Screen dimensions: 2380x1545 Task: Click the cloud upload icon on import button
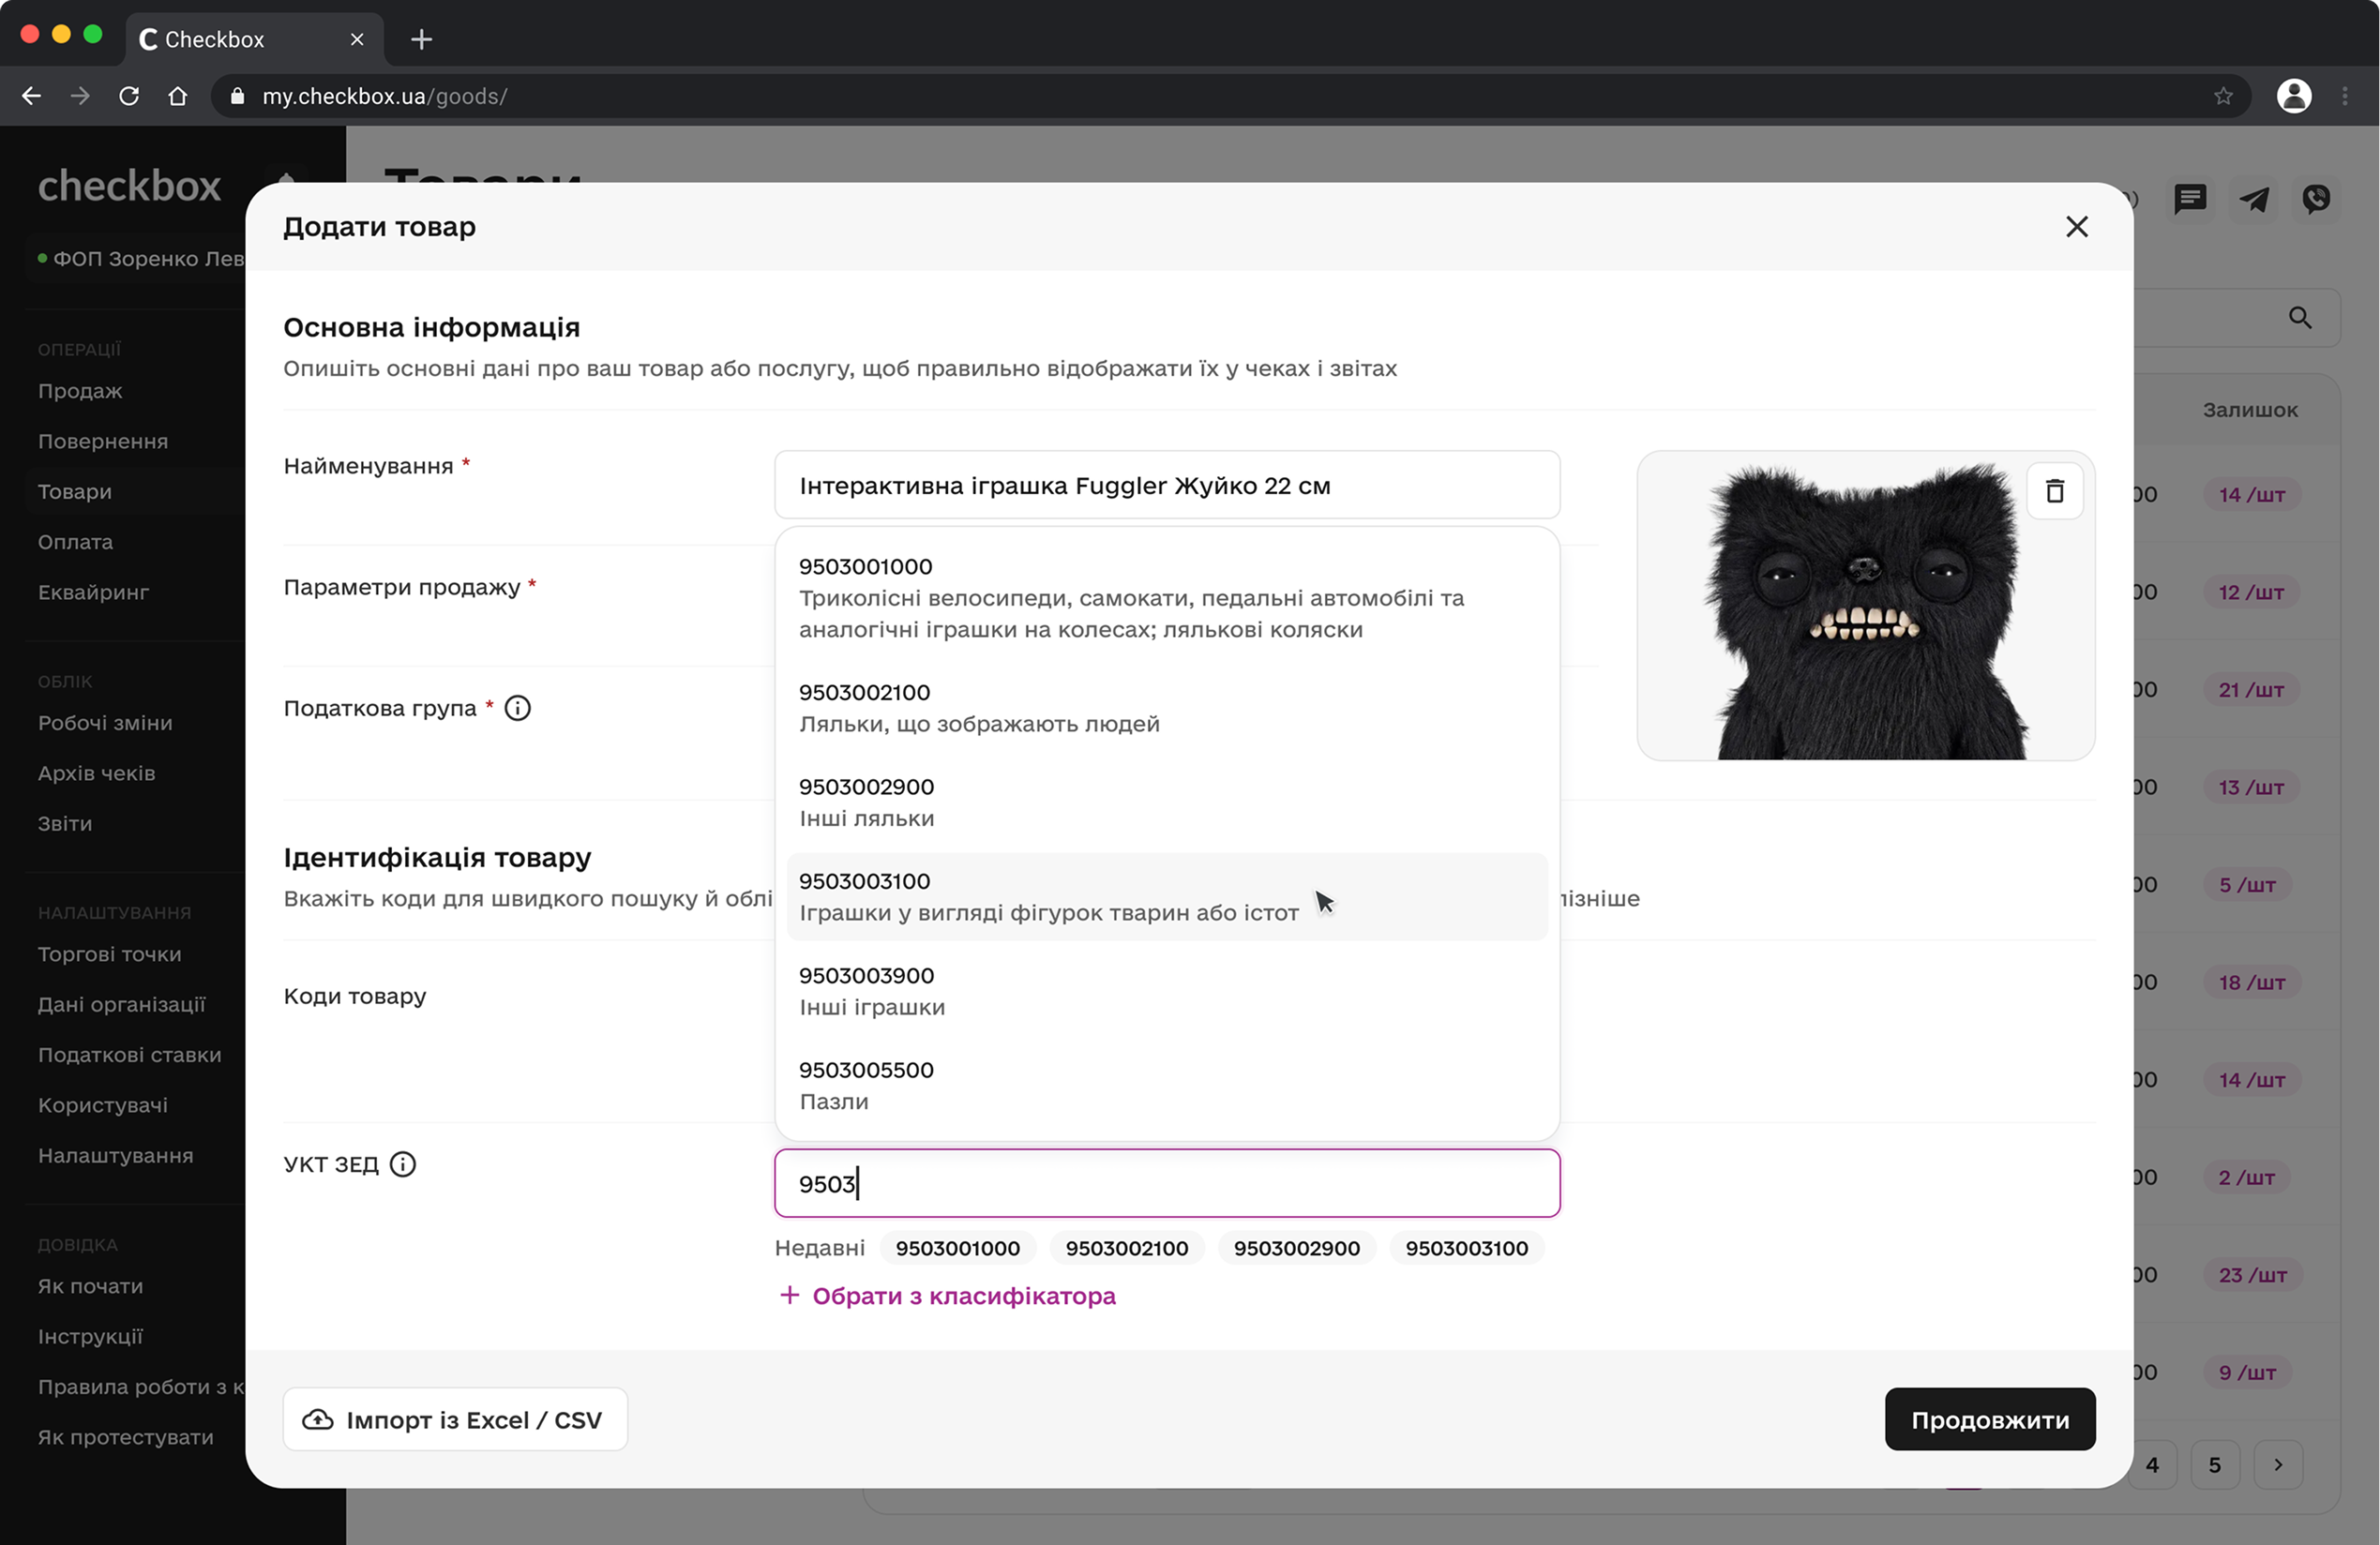coord(318,1419)
